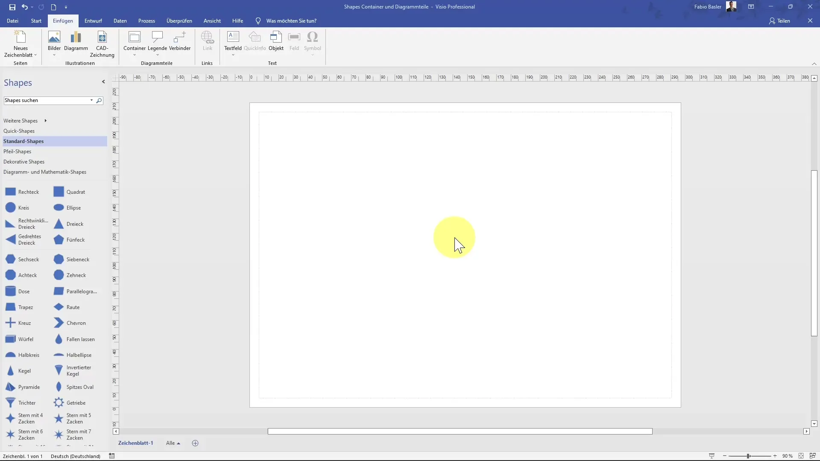820x461 pixels.
Task: Add a new page with the plus icon
Action: [x=195, y=443]
